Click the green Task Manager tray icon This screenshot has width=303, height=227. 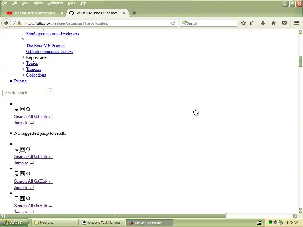[270, 223]
